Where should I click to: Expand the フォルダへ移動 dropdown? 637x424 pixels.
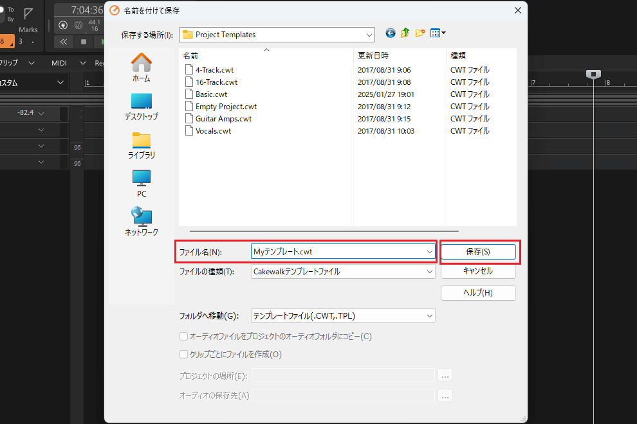point(430,316)
